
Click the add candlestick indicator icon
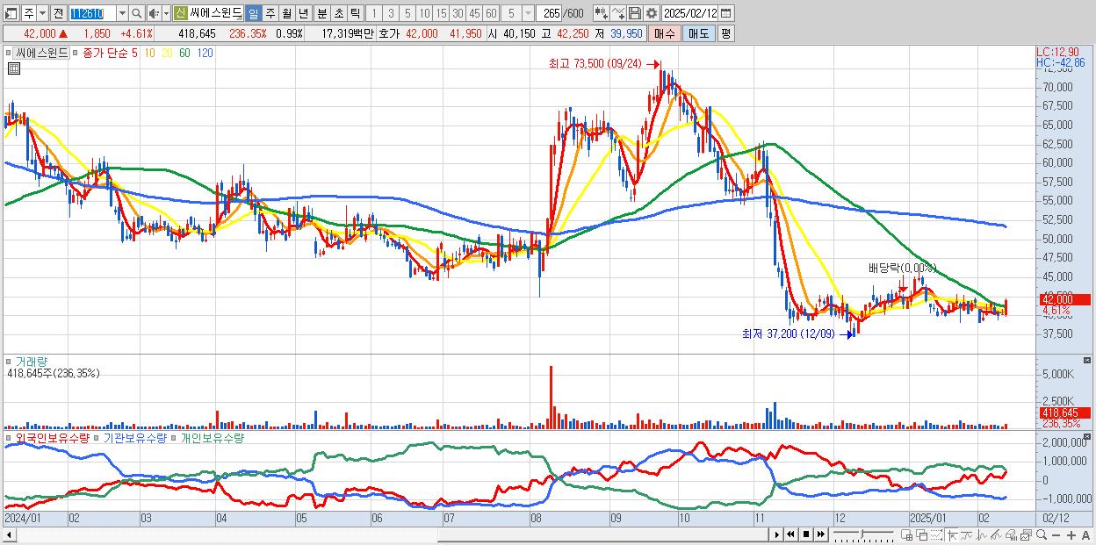point(602,13)
